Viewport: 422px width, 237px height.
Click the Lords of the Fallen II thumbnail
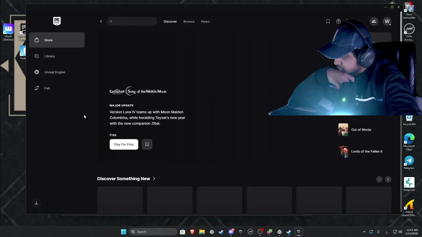343,151
